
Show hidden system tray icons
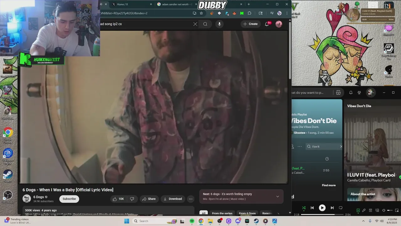(363, 221)
